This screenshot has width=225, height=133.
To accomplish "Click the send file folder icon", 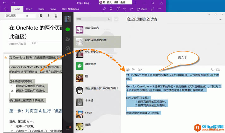I will 133,69.
